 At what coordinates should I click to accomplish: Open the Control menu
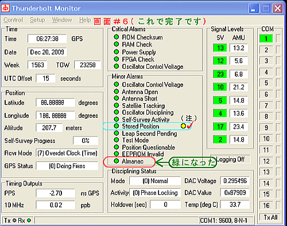tap(13, 20)
